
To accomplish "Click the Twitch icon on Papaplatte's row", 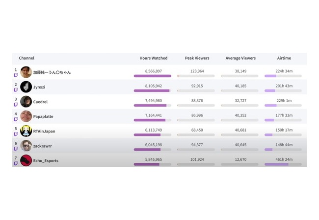I will tap(16, 119).
